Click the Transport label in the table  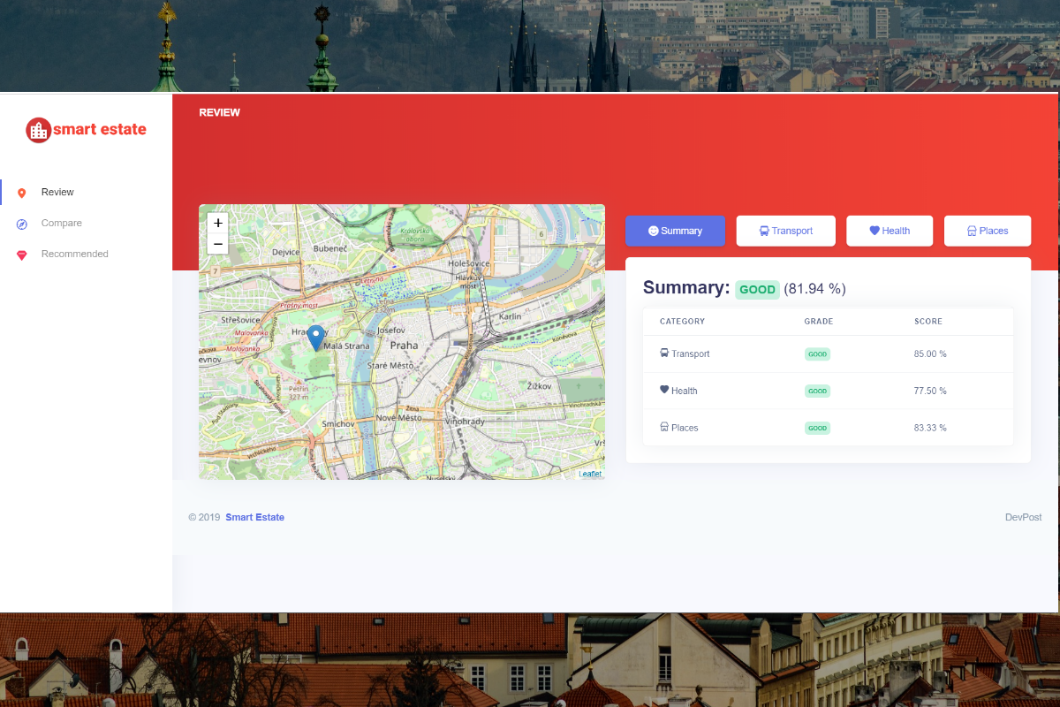[x=690, y=353]
